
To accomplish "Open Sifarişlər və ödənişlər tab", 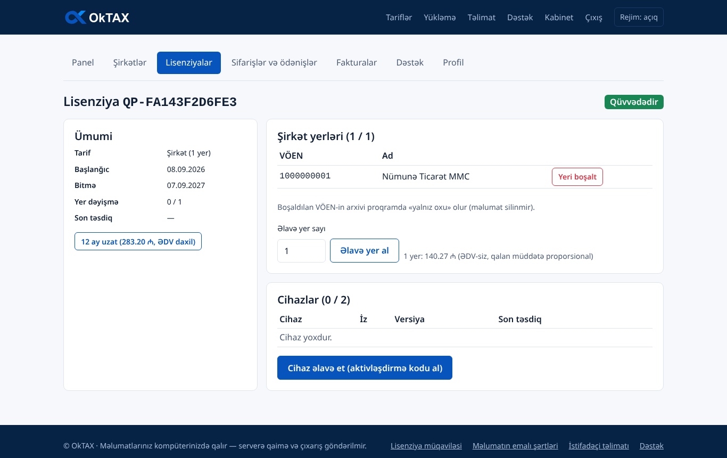I will pyautogui.click(x=274, y=63).
